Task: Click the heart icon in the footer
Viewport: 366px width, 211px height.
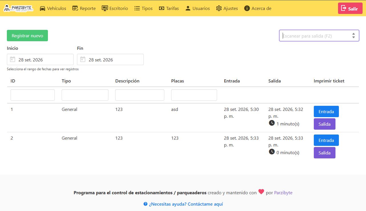Action: pyautogui.click(x=261, y=192)
